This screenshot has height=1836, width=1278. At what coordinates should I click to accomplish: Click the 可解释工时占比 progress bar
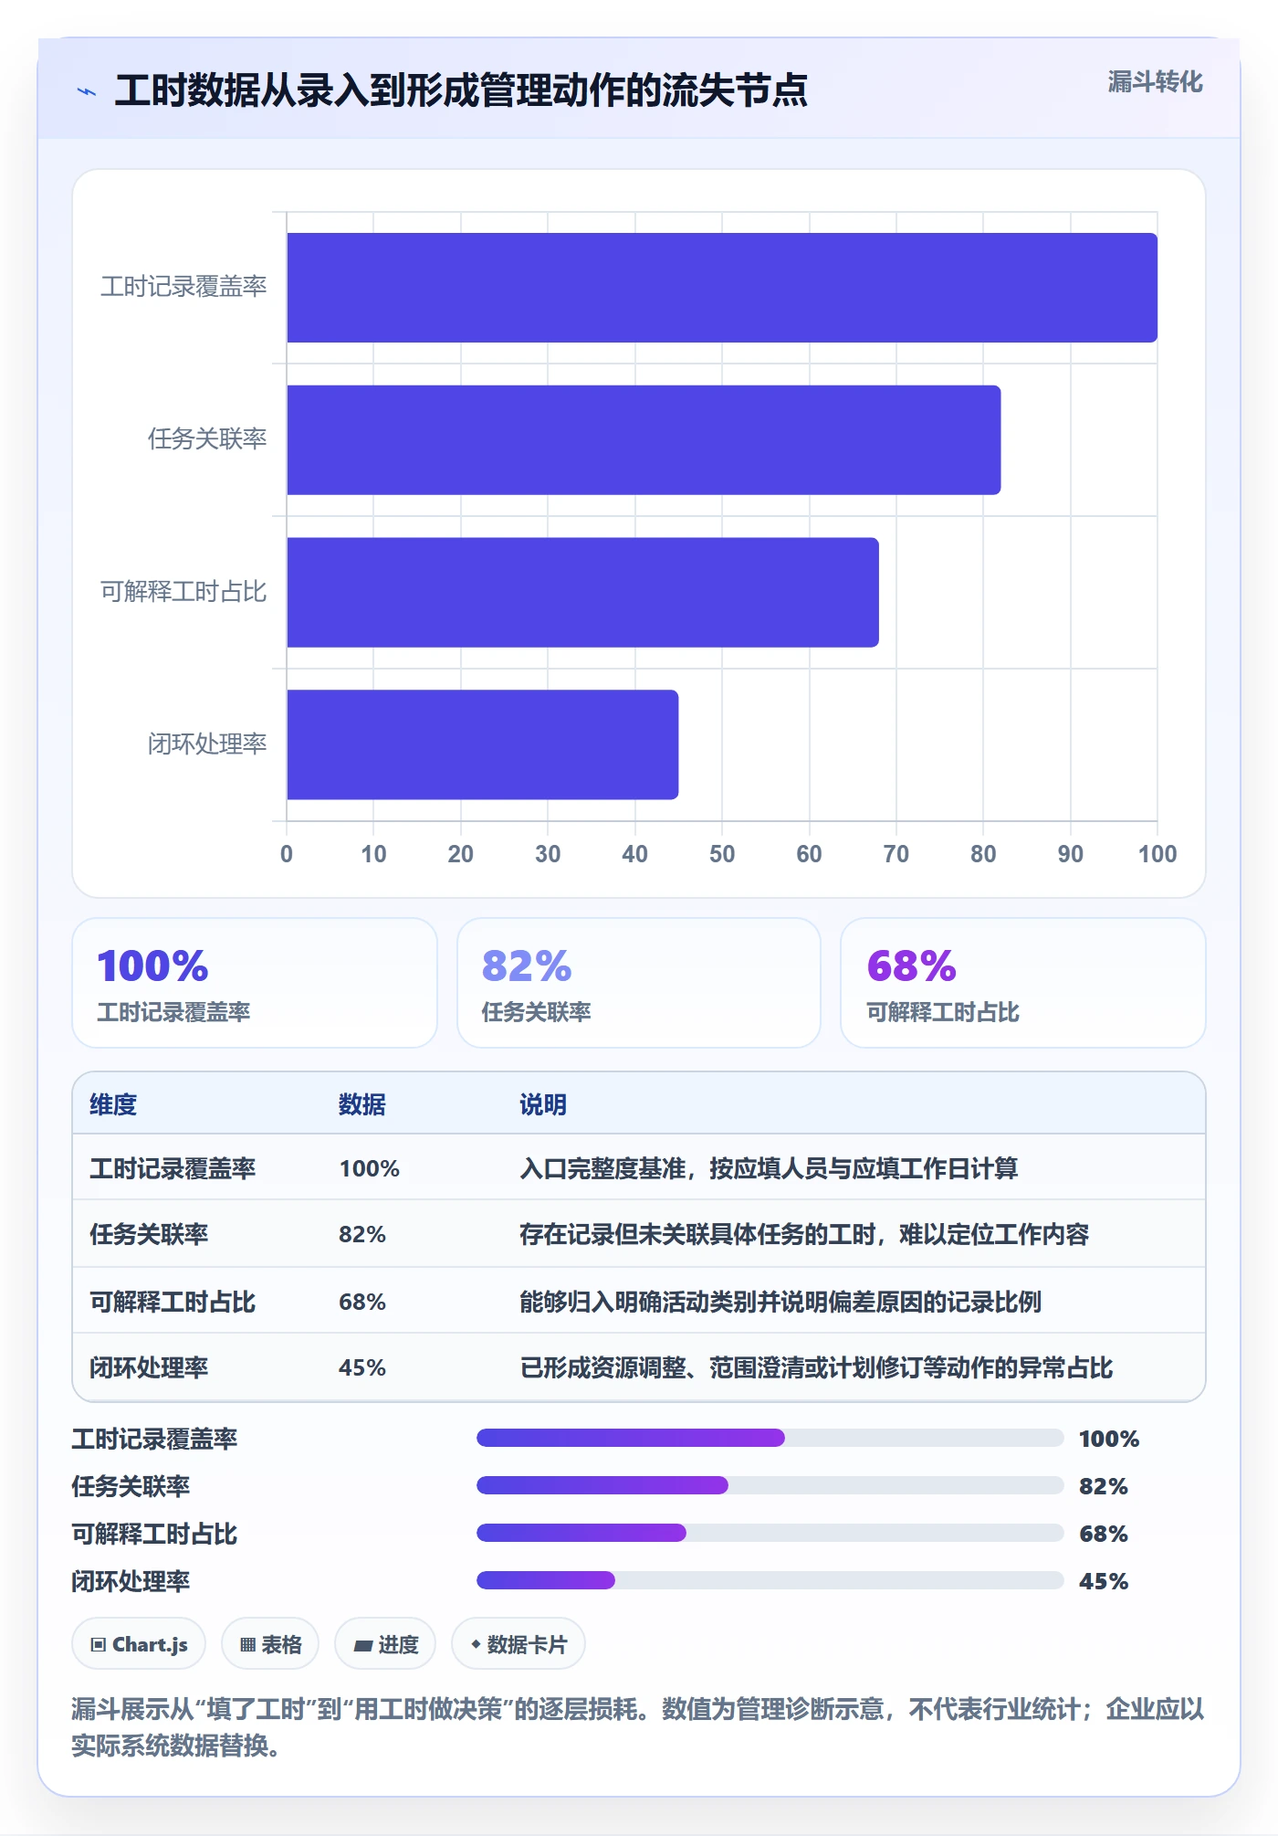point(770,1533)
